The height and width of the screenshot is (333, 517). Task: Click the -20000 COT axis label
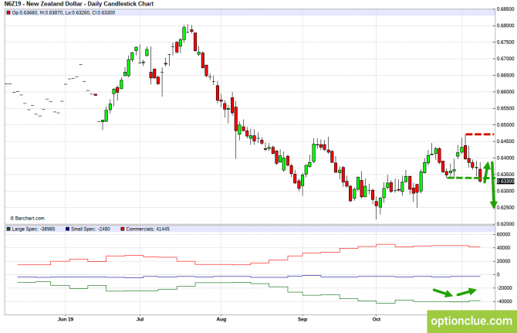coord(505,288)
